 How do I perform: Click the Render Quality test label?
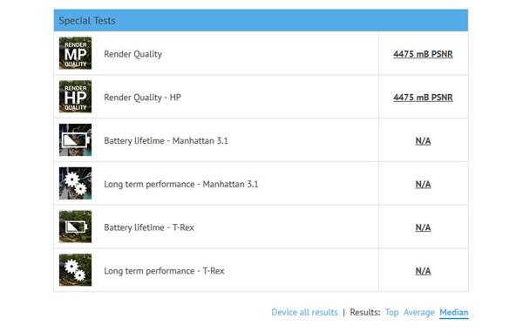click(x=132, y=54)
